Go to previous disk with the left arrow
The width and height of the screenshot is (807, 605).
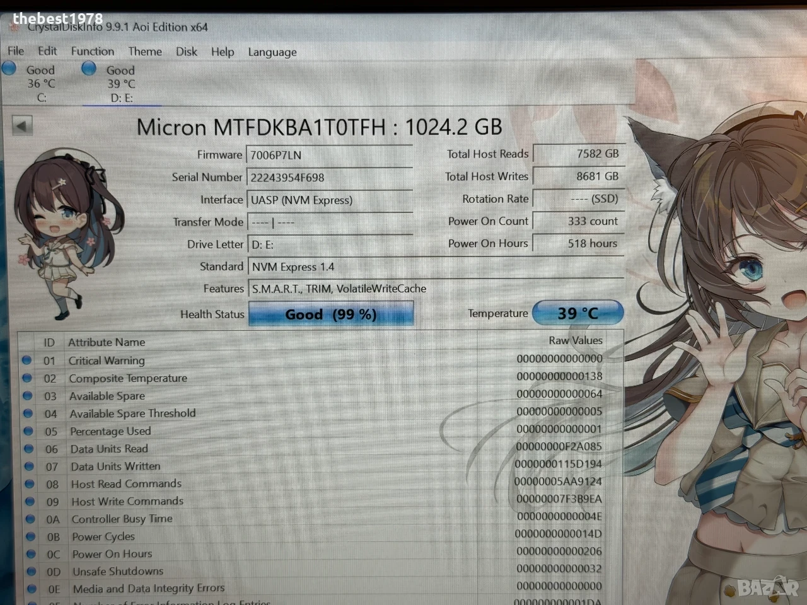click(22, 125)
